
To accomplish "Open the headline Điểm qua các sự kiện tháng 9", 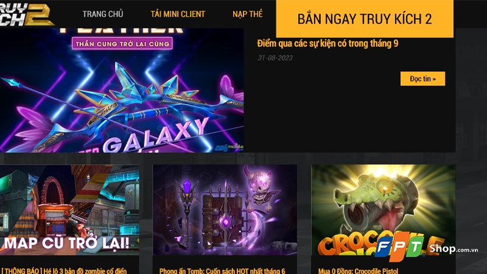I will [328, 43].
